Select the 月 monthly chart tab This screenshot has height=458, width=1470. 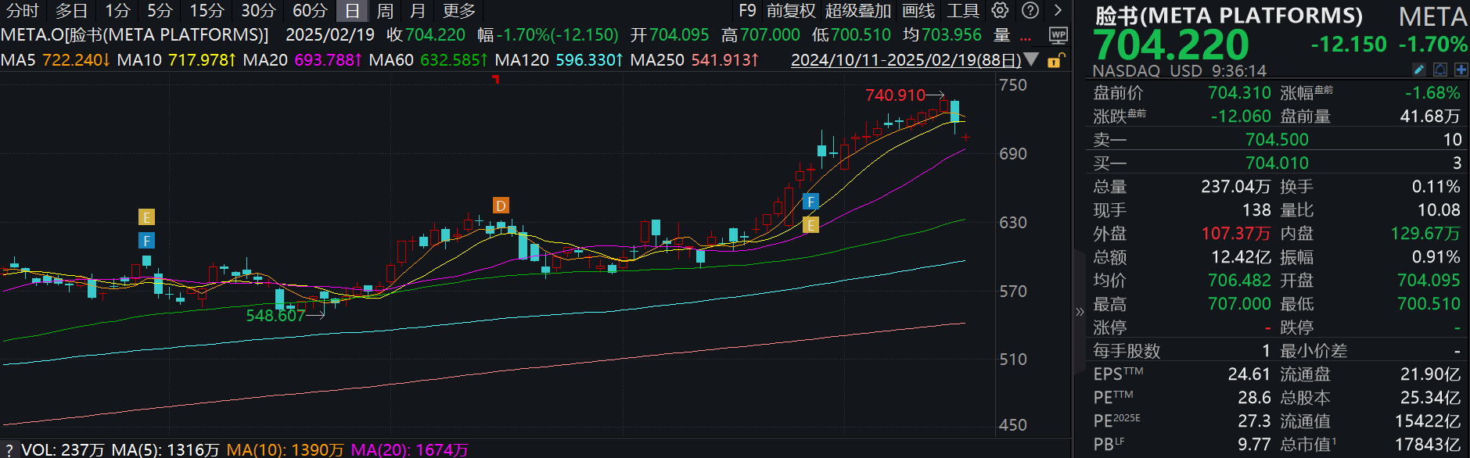click(x=418, y=11)
